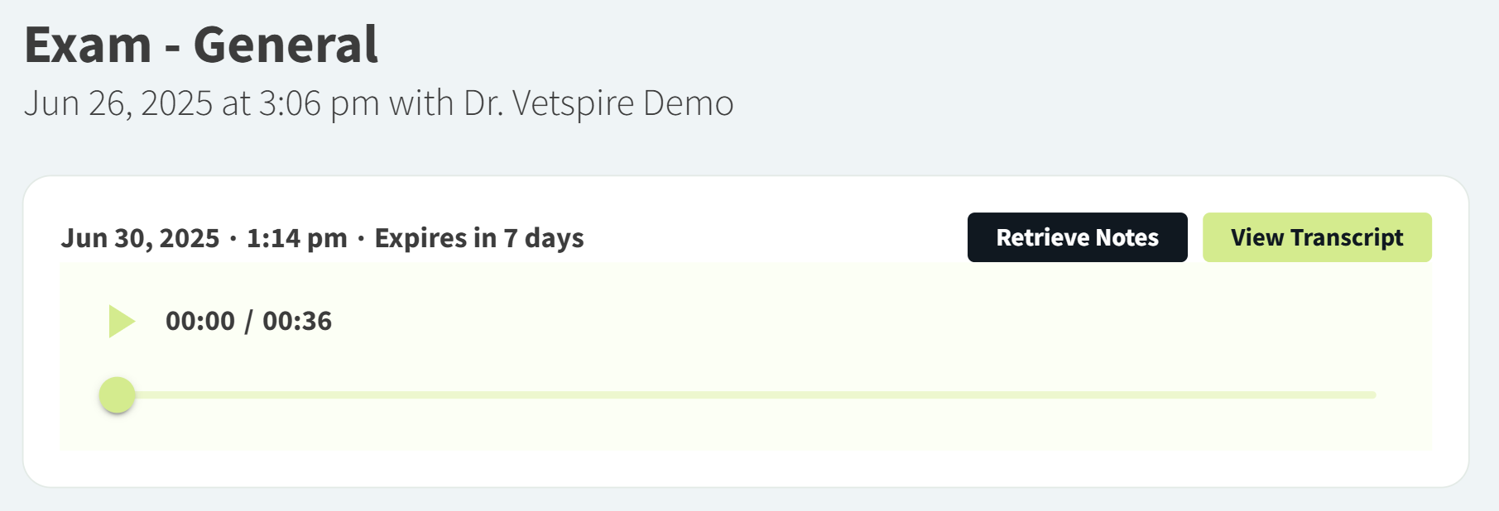Click the word "General" in the title
This screenshot has height=511, width=1499.
(286, 45)
